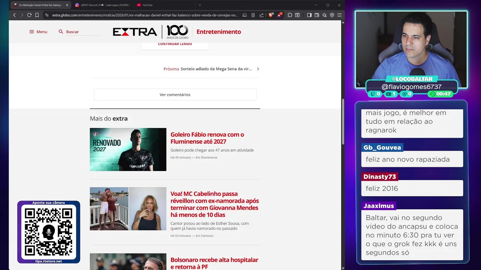Open the browser hamburger main menu
Image resolution: width=481 pixels, height=270 pixels.
339,15
